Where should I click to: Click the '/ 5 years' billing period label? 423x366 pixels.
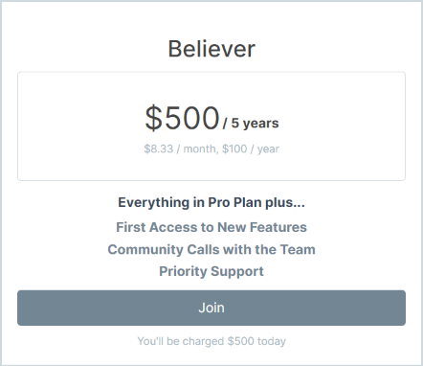[251, 124]
